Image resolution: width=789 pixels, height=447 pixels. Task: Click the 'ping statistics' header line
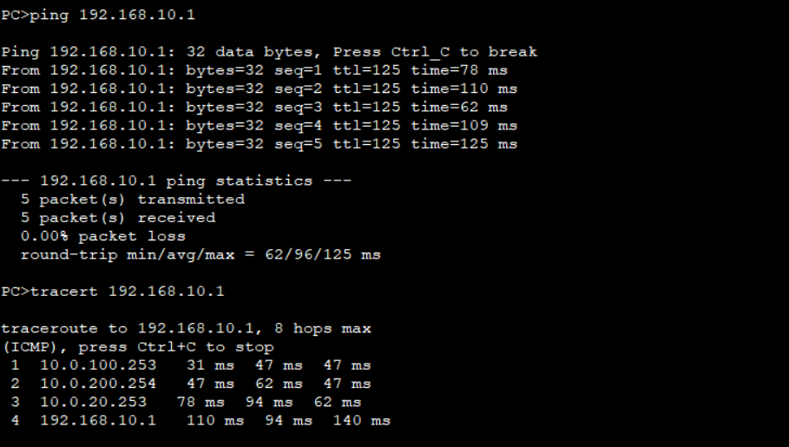pos(176,181)
